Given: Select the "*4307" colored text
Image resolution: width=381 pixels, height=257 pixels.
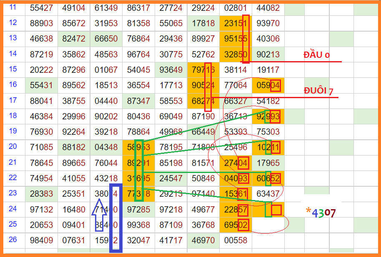Looking at the screenshot, I should click(x=321, y=213).
